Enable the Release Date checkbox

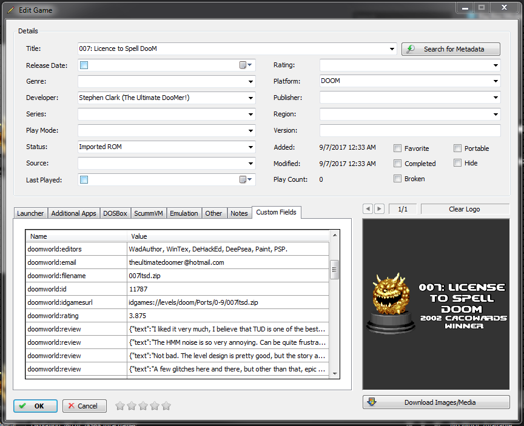[84, 65]
